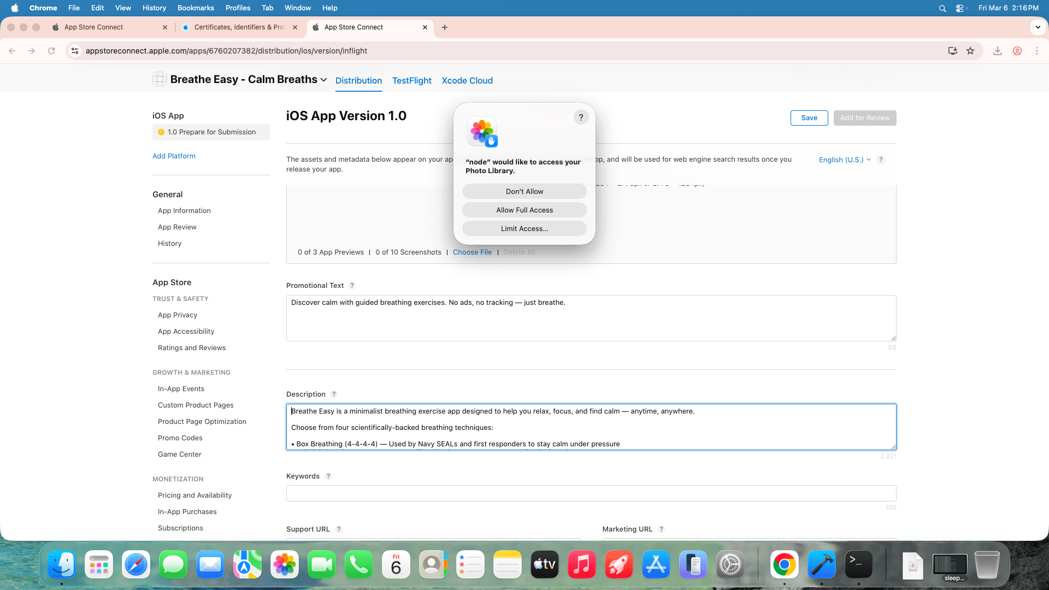The width and height of the screenshot is (1049, 590).
Task: Open Terminal from the Dock
Action: (859, 565)
